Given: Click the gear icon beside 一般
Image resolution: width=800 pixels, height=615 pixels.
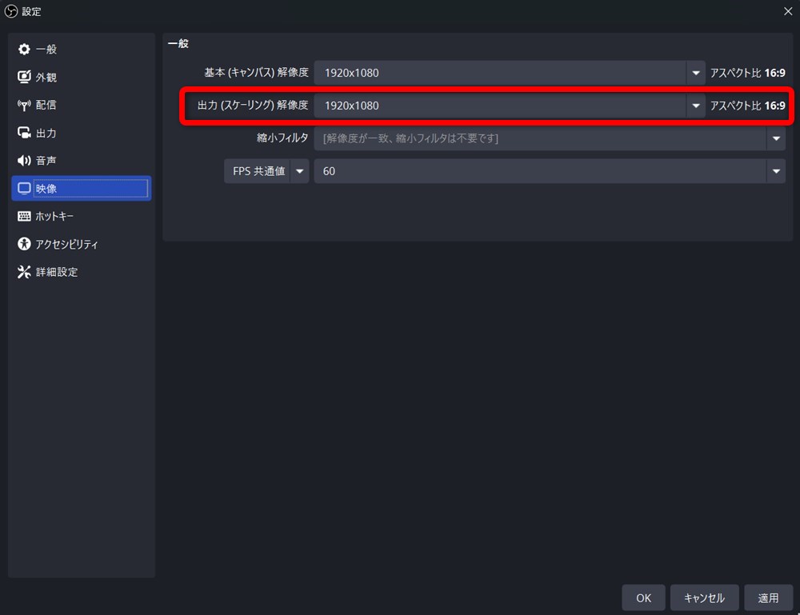Looking at the screenshot, I should pos(24,49).
